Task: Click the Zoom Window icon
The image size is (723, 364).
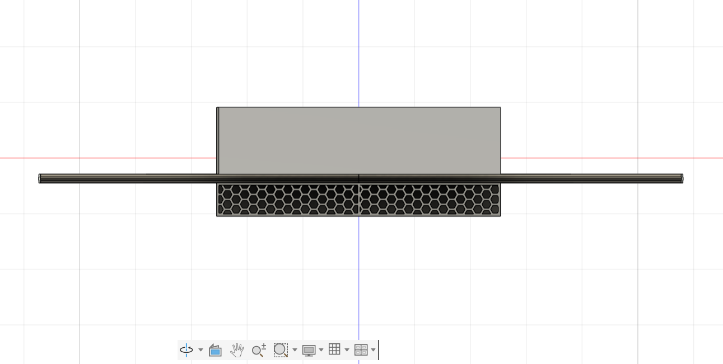Action: pyautogui.click(x=281, y=350)
